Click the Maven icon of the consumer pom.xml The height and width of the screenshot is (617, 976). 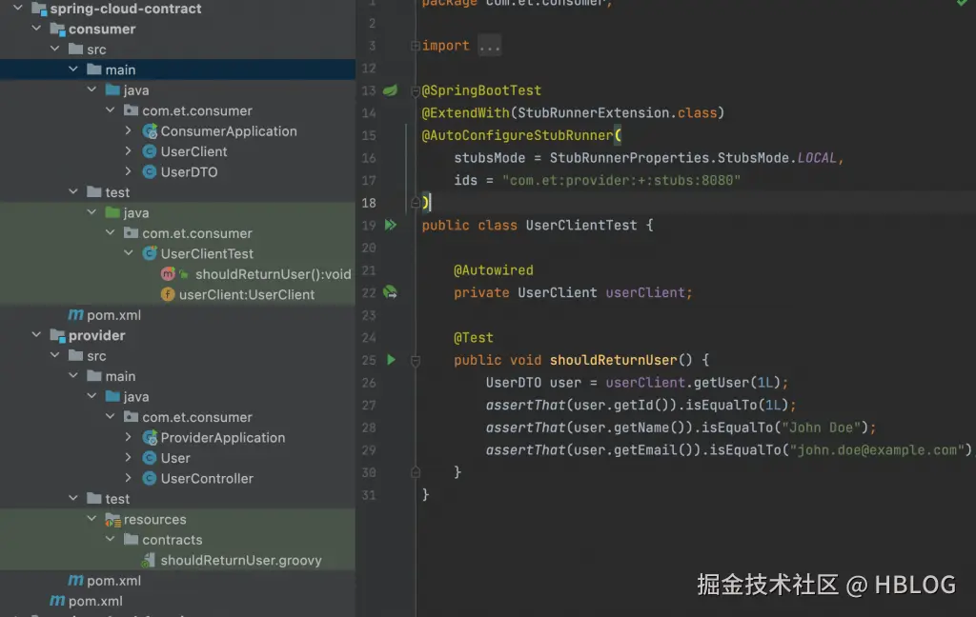pyautogui.click(x=75, y=315)
